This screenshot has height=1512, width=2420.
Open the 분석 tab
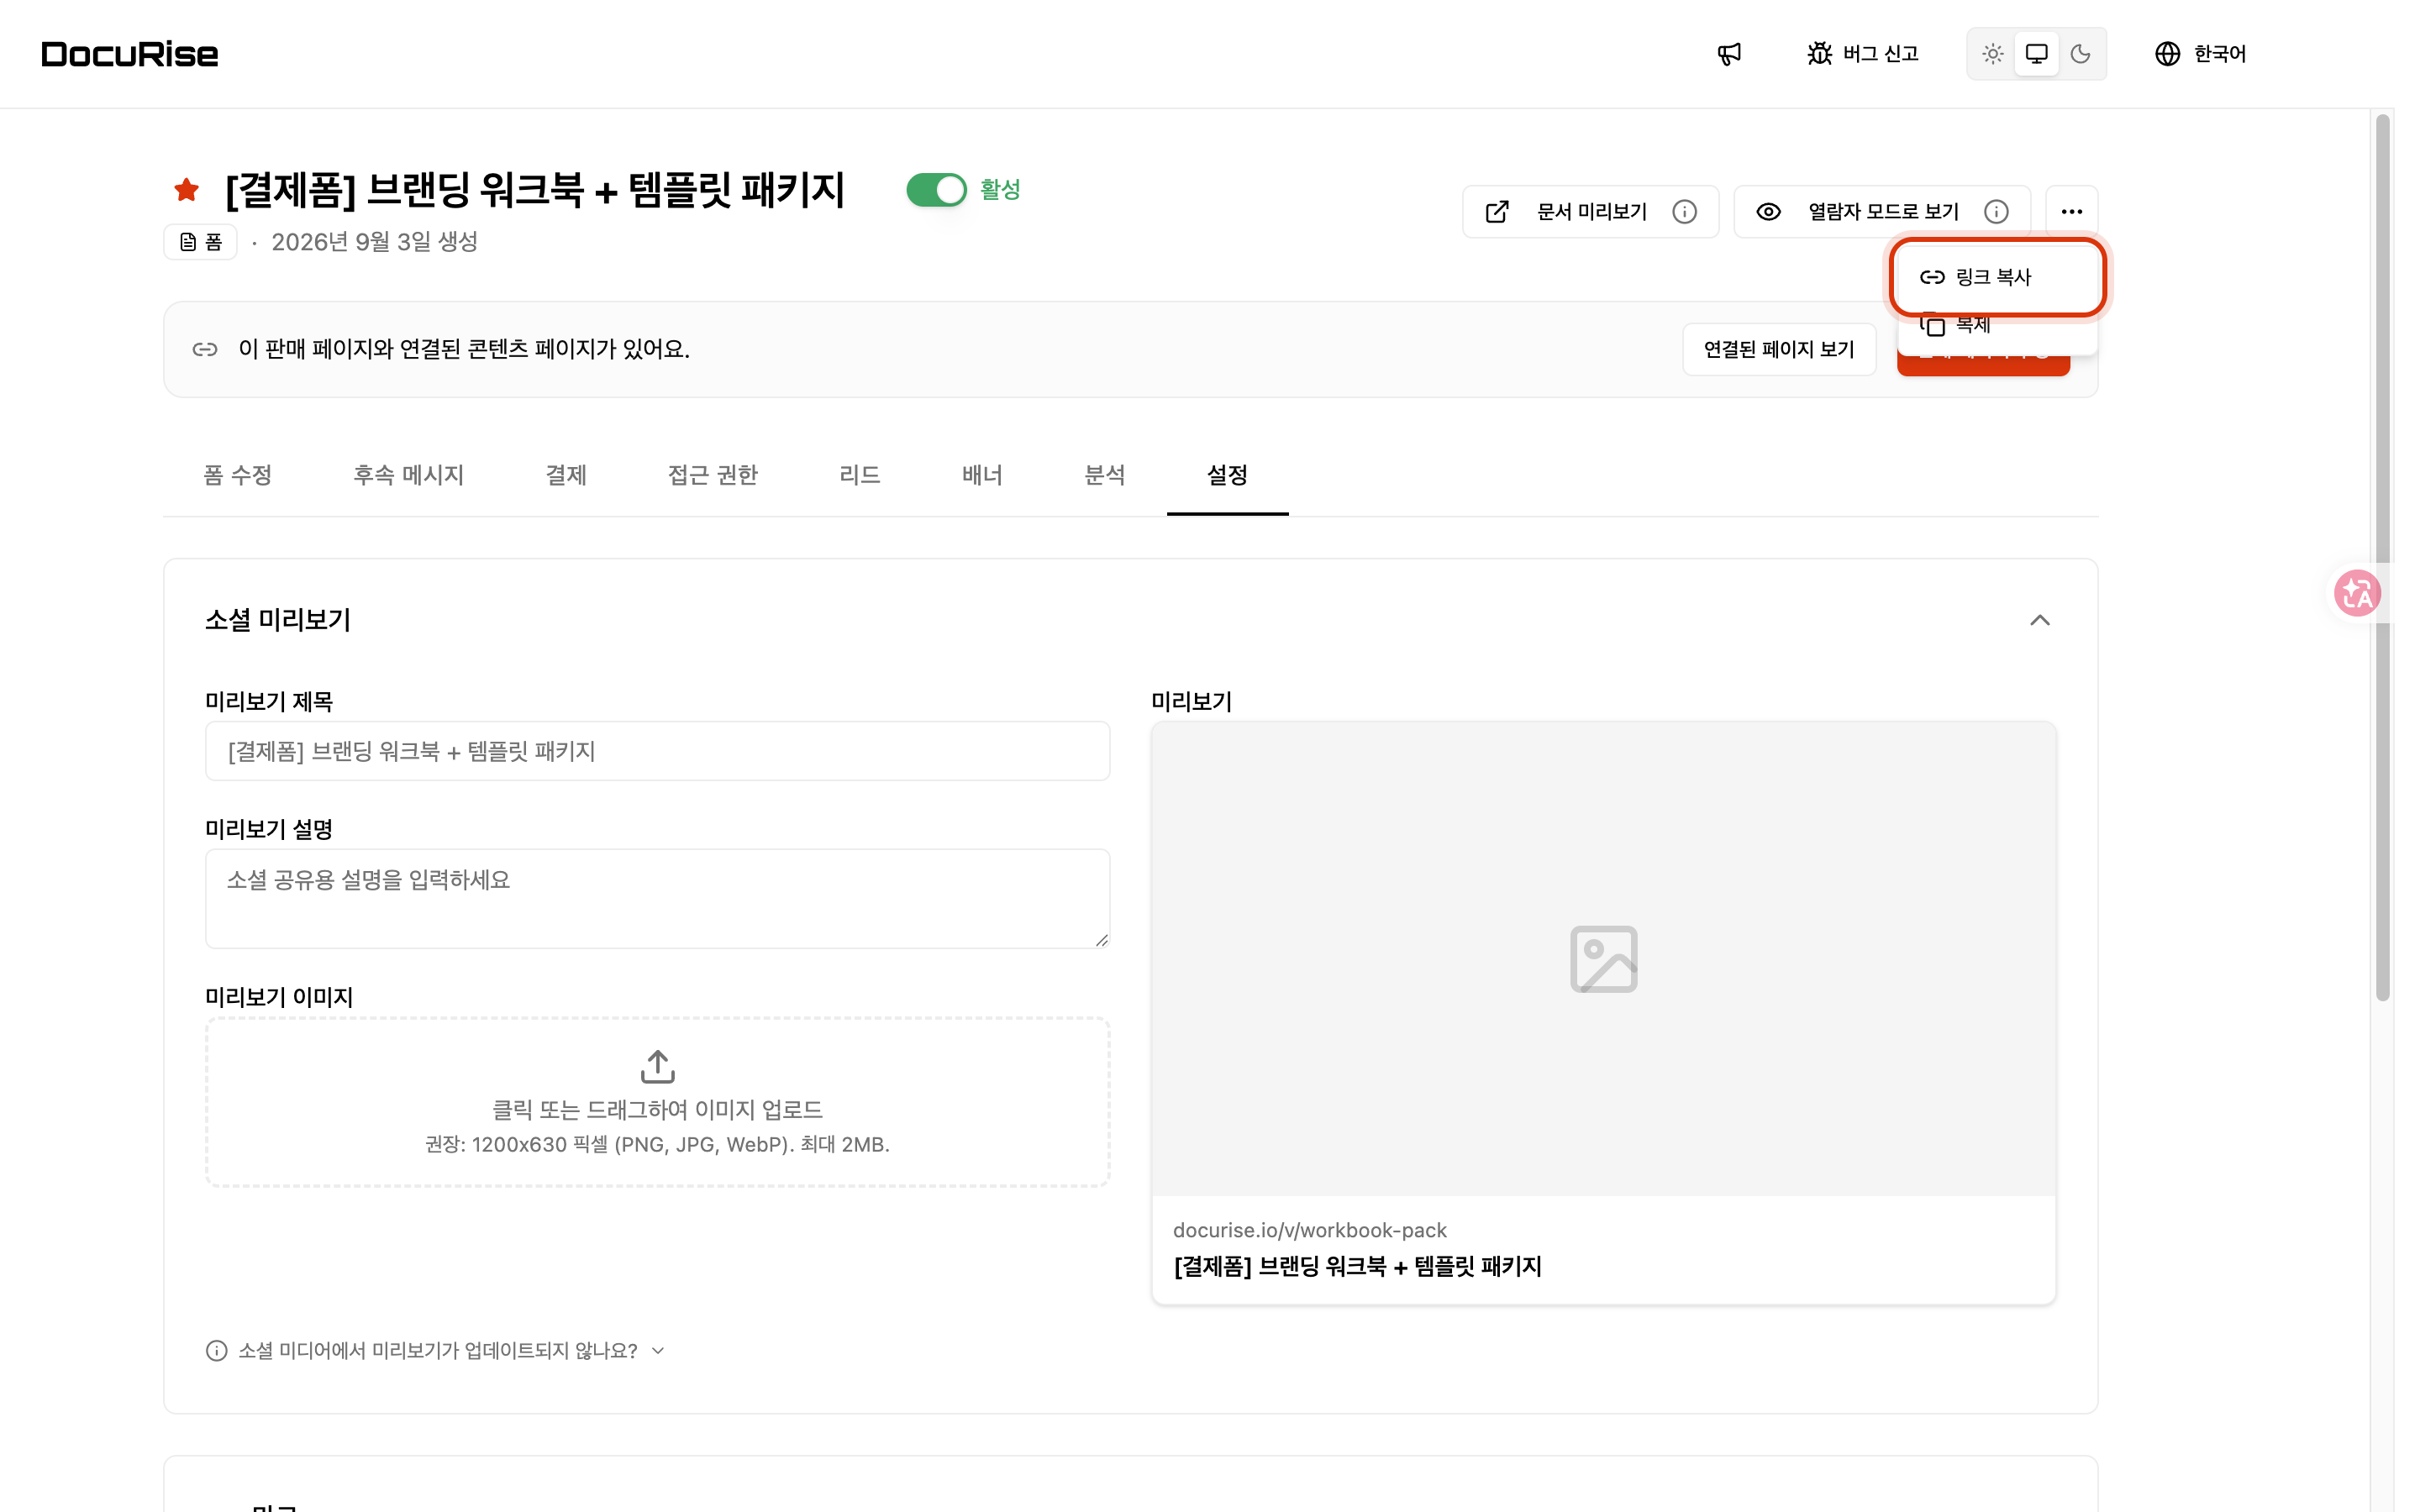coord(1105,475)
